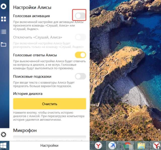Toggle the Отключить «Слушай, Алиса» switch
The image size is (161, 150).
(x=80, y=37)
